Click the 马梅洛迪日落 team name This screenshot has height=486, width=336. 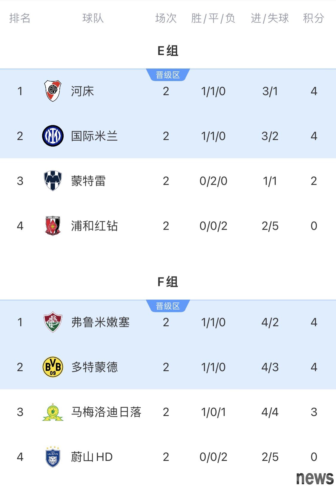point(106,412)
